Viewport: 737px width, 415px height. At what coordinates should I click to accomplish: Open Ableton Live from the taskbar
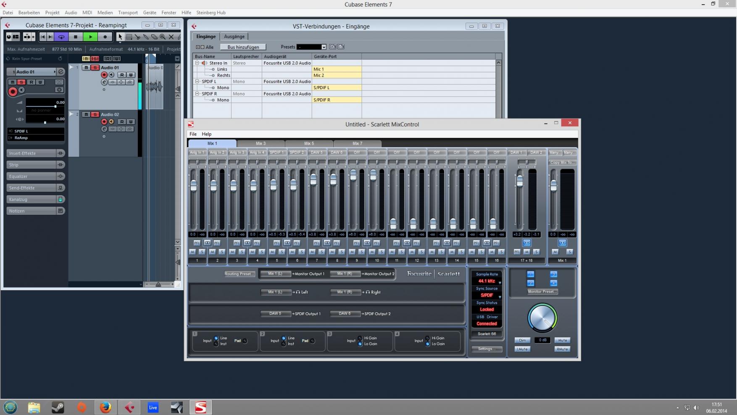(153, 407)
